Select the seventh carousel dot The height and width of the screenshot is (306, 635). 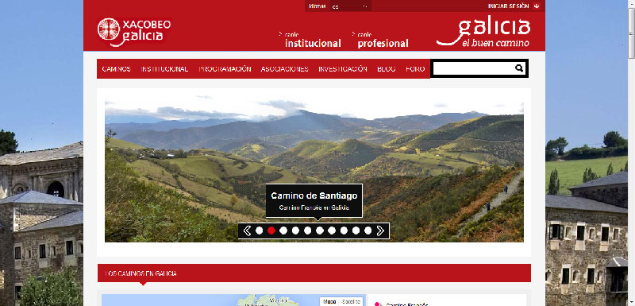332,230
